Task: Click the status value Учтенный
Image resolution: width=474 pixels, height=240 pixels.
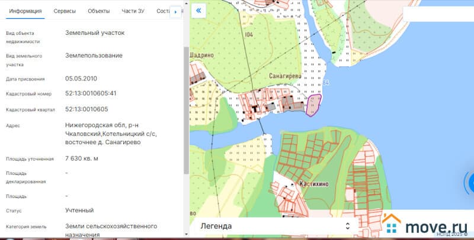Action: [x=79, y=210]
